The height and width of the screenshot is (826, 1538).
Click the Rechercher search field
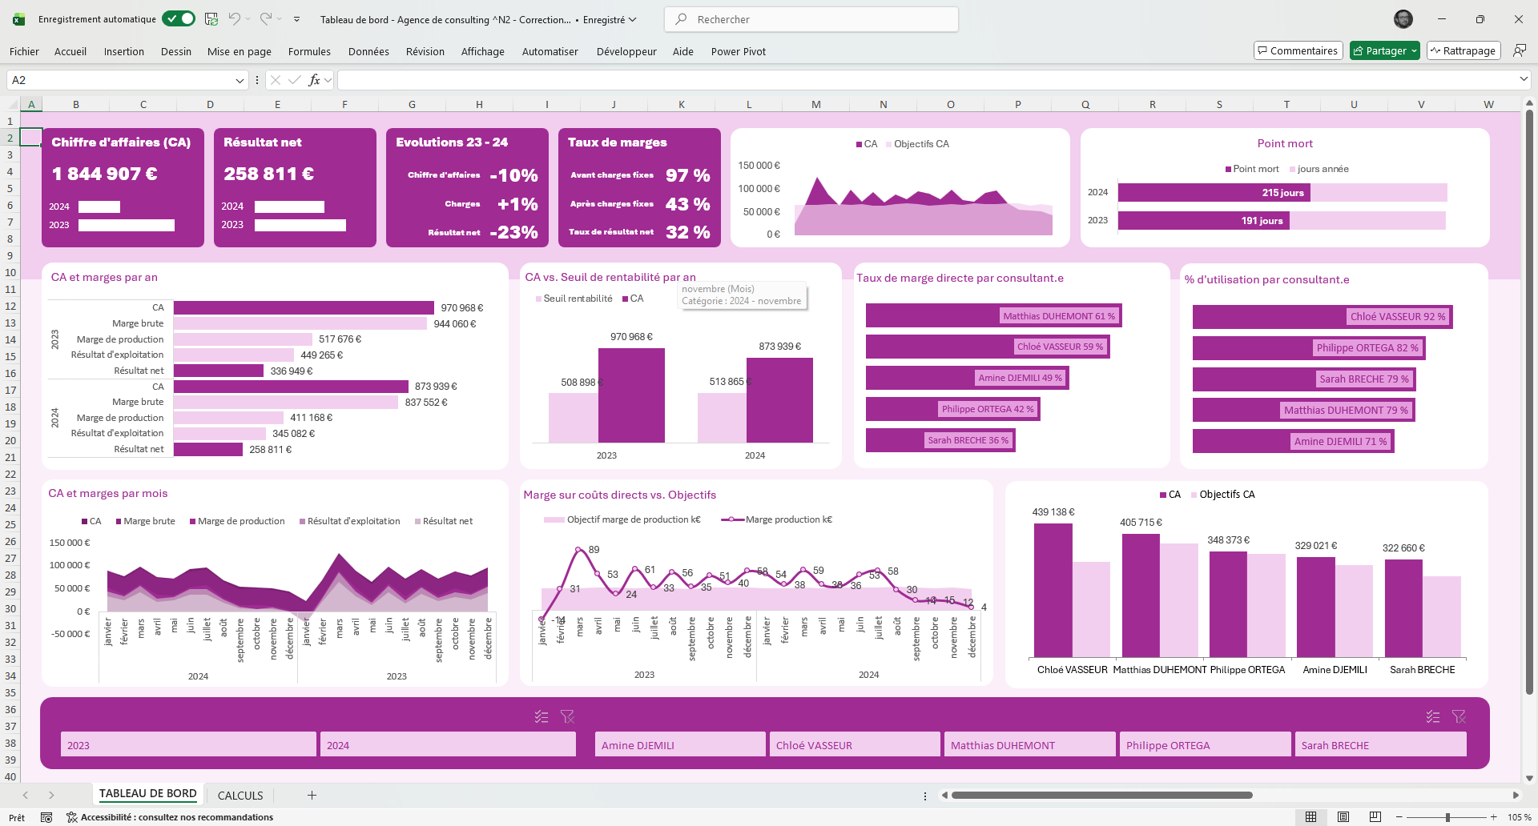coord(811,19)
